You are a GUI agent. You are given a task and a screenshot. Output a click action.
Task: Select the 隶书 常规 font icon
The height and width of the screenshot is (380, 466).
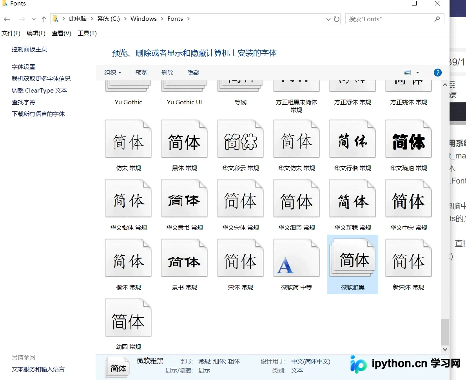(x=184, y=258)
